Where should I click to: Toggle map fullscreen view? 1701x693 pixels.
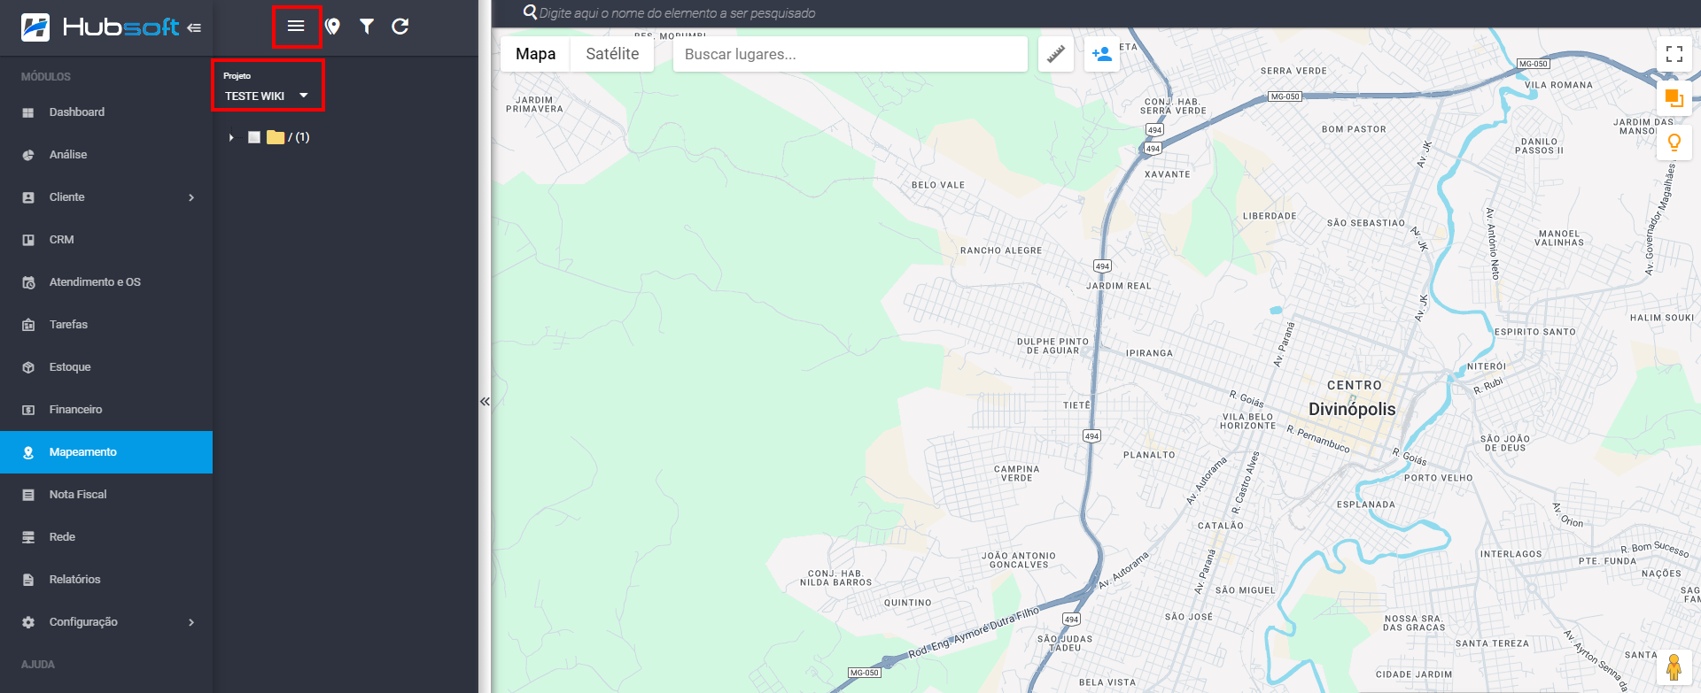pos(1674,54)
